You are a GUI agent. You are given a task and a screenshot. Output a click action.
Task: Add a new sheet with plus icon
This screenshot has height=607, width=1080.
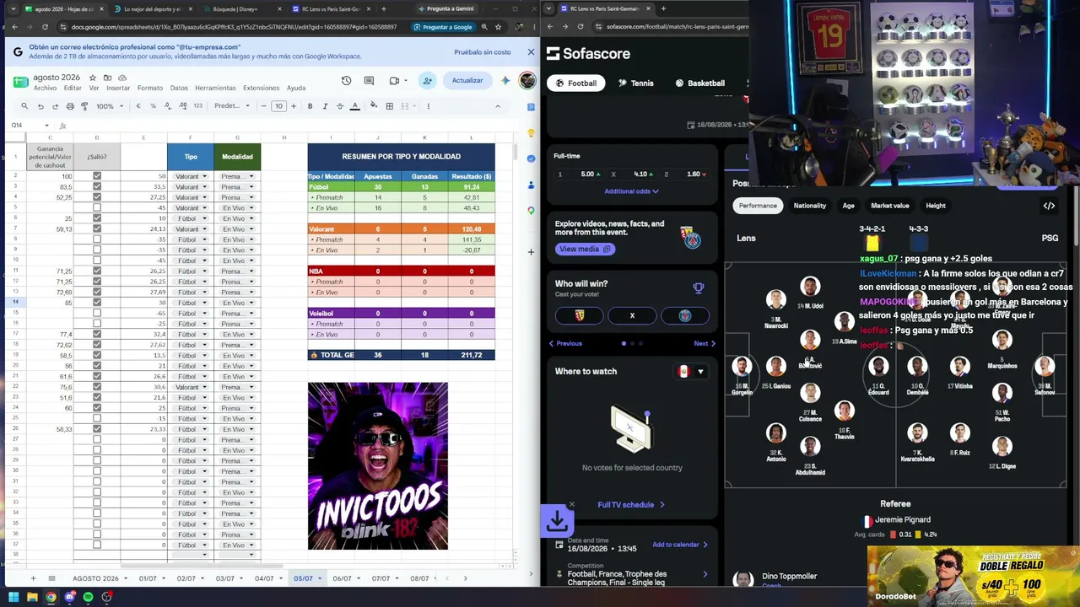point(33,578)
